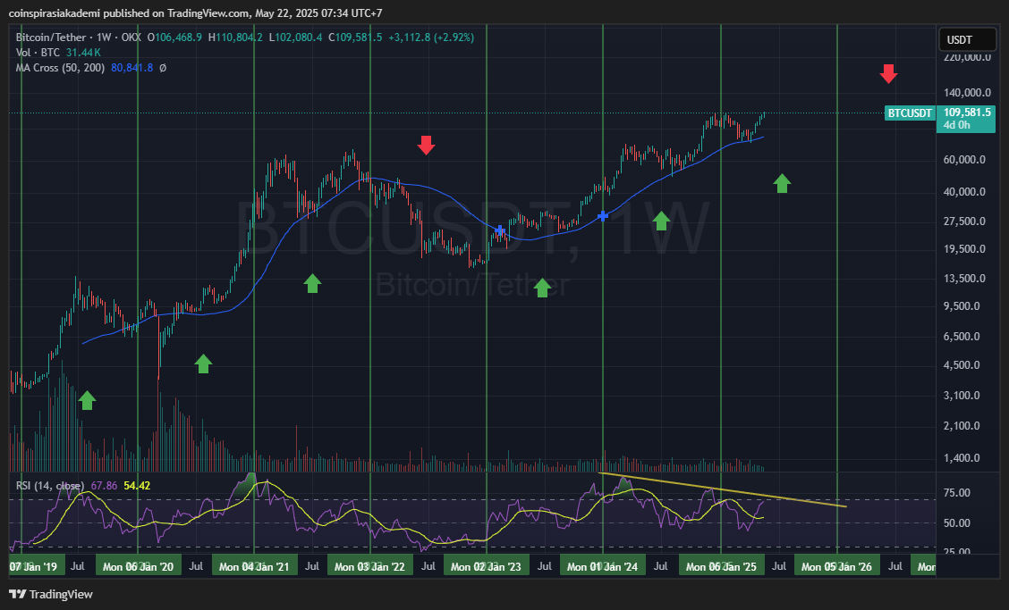Select the Mon 01 Jan '24 date label
Viewport: 1009px width, 610px height.
tap(602, 565)
